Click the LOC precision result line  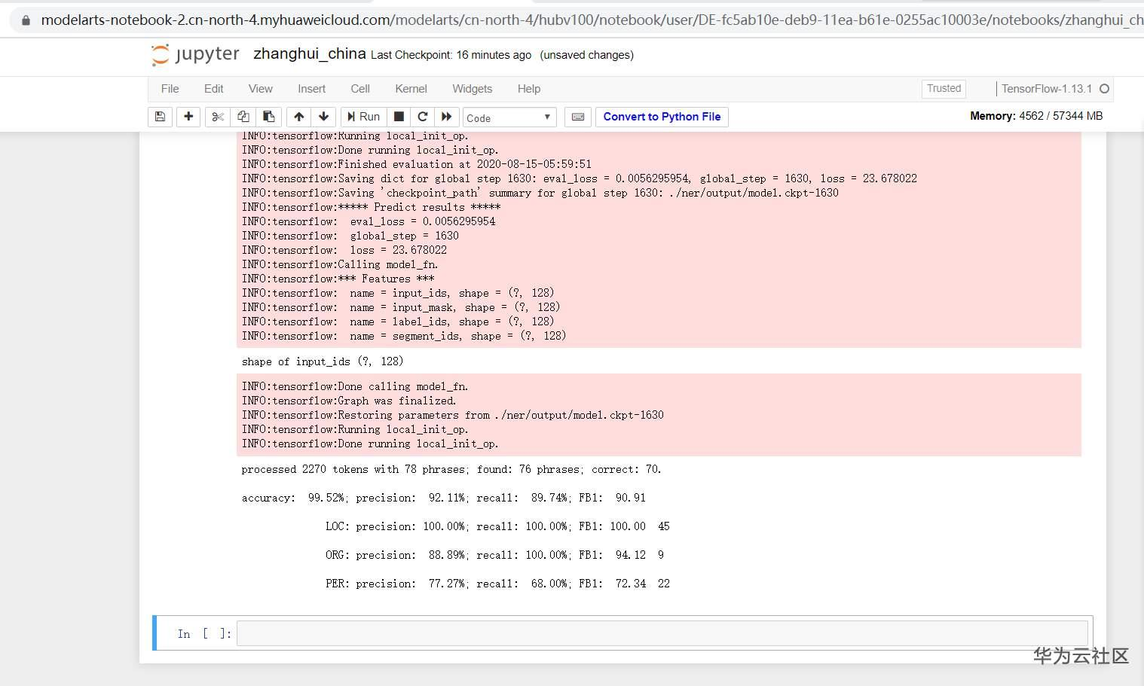pyautogui.click(x=497, y=526)
